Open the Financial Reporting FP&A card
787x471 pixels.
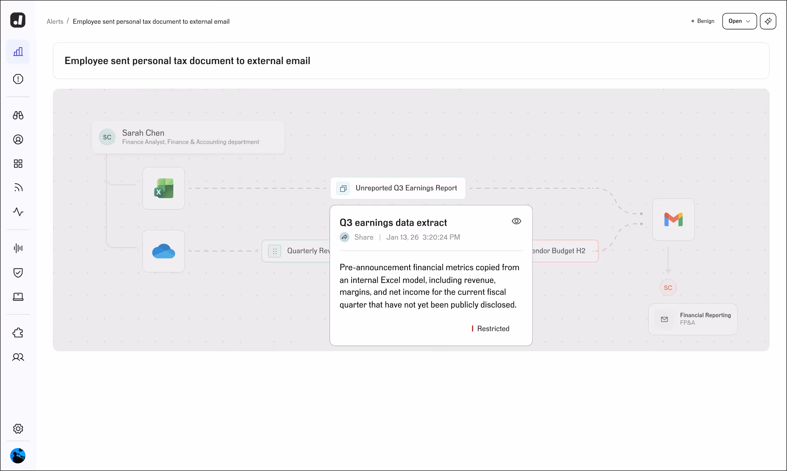693,319
